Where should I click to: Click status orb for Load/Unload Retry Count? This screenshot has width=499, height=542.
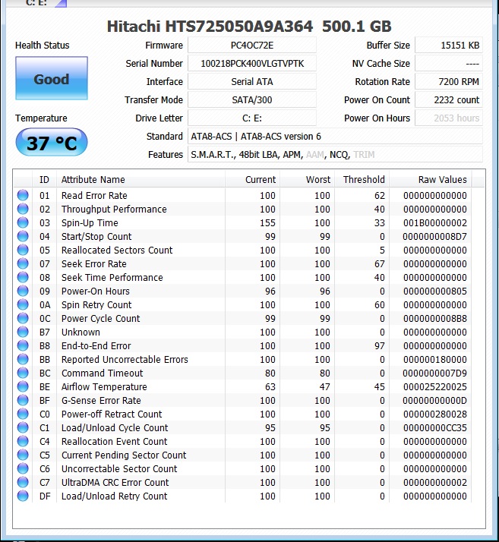tap(23, 496)
